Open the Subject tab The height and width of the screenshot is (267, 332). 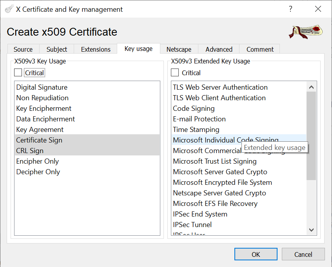57,49
